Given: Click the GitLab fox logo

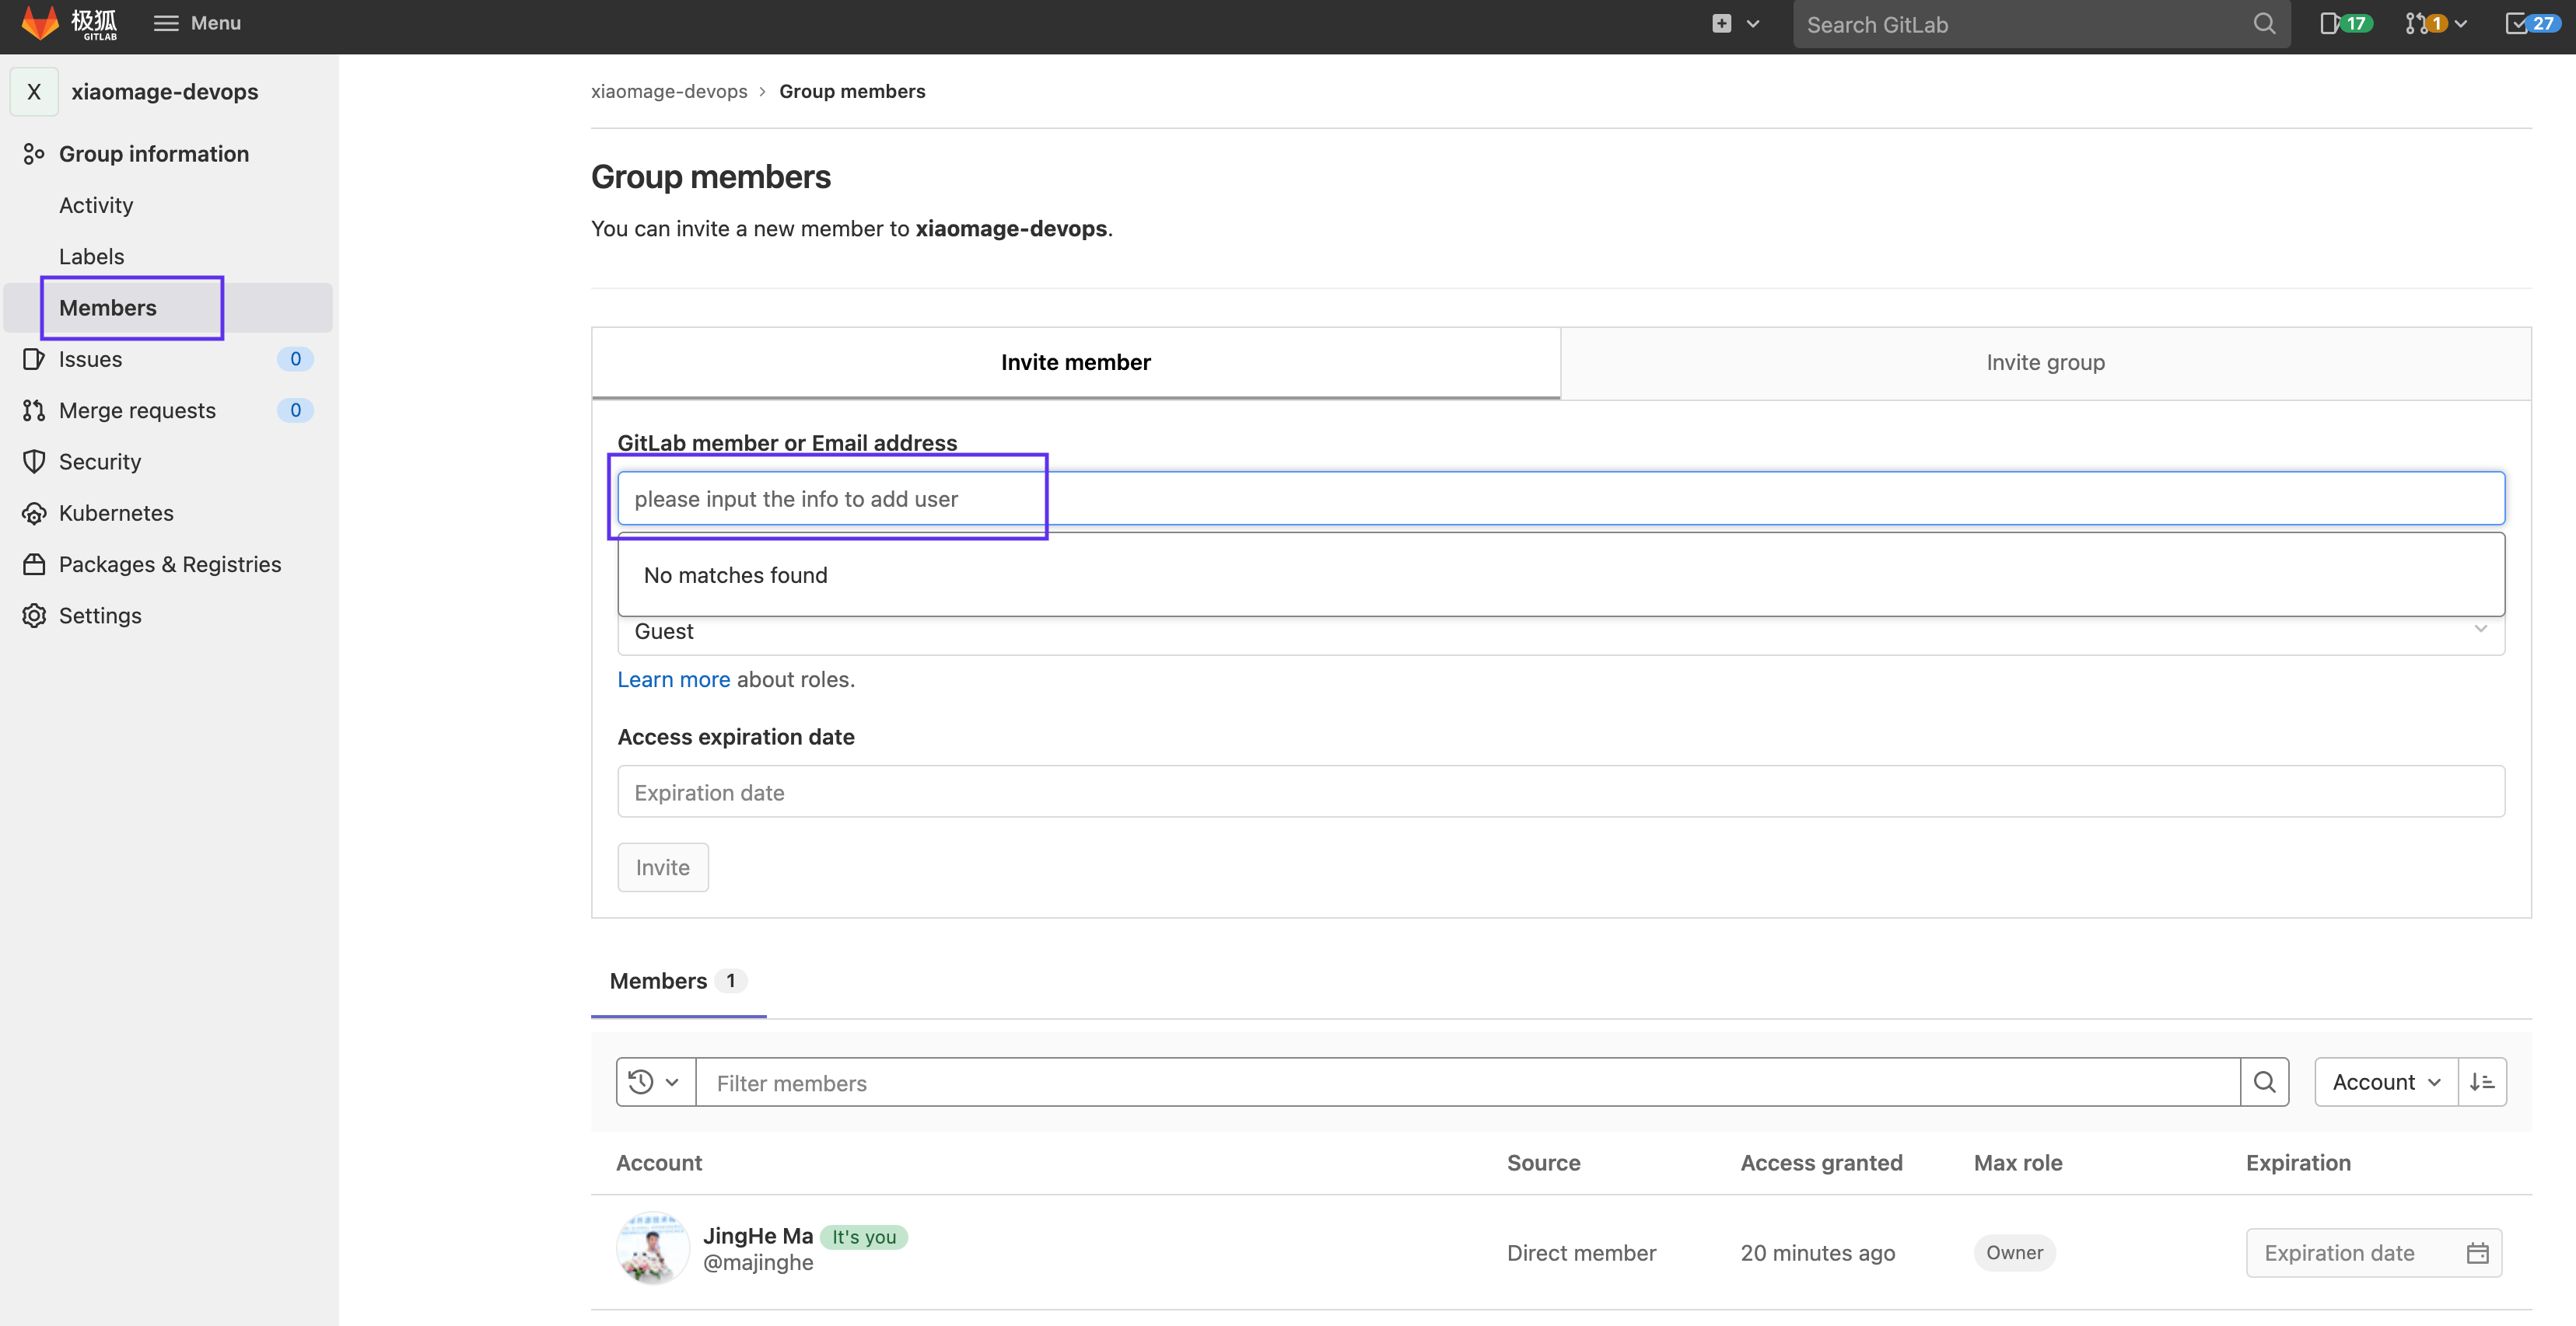Looking at the screenshot, I should click(x=41, y=22).
